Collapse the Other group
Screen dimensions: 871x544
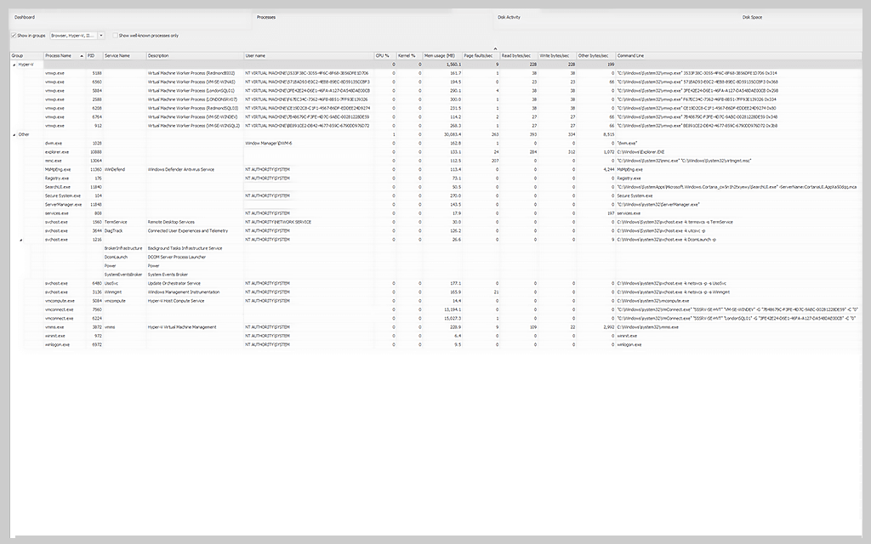click(14, 133)
